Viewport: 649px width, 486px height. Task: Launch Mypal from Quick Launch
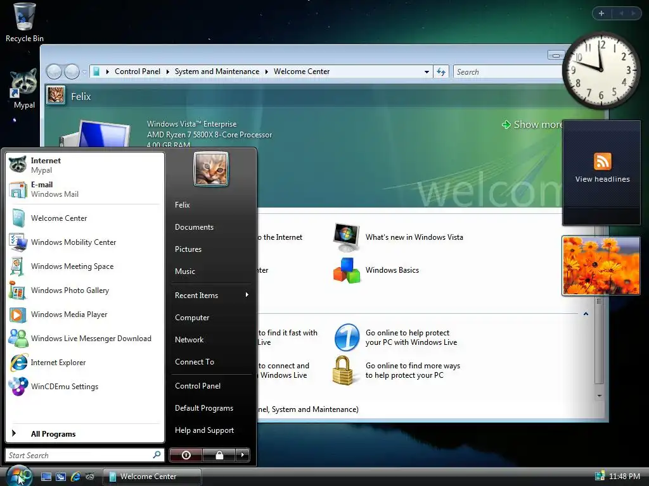(x=90, y=477)
